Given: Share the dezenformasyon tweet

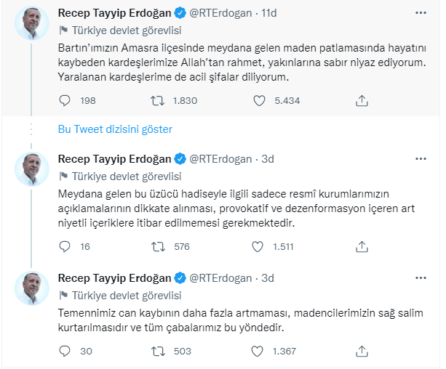Looking at the screenshot, I should (362, 246).
